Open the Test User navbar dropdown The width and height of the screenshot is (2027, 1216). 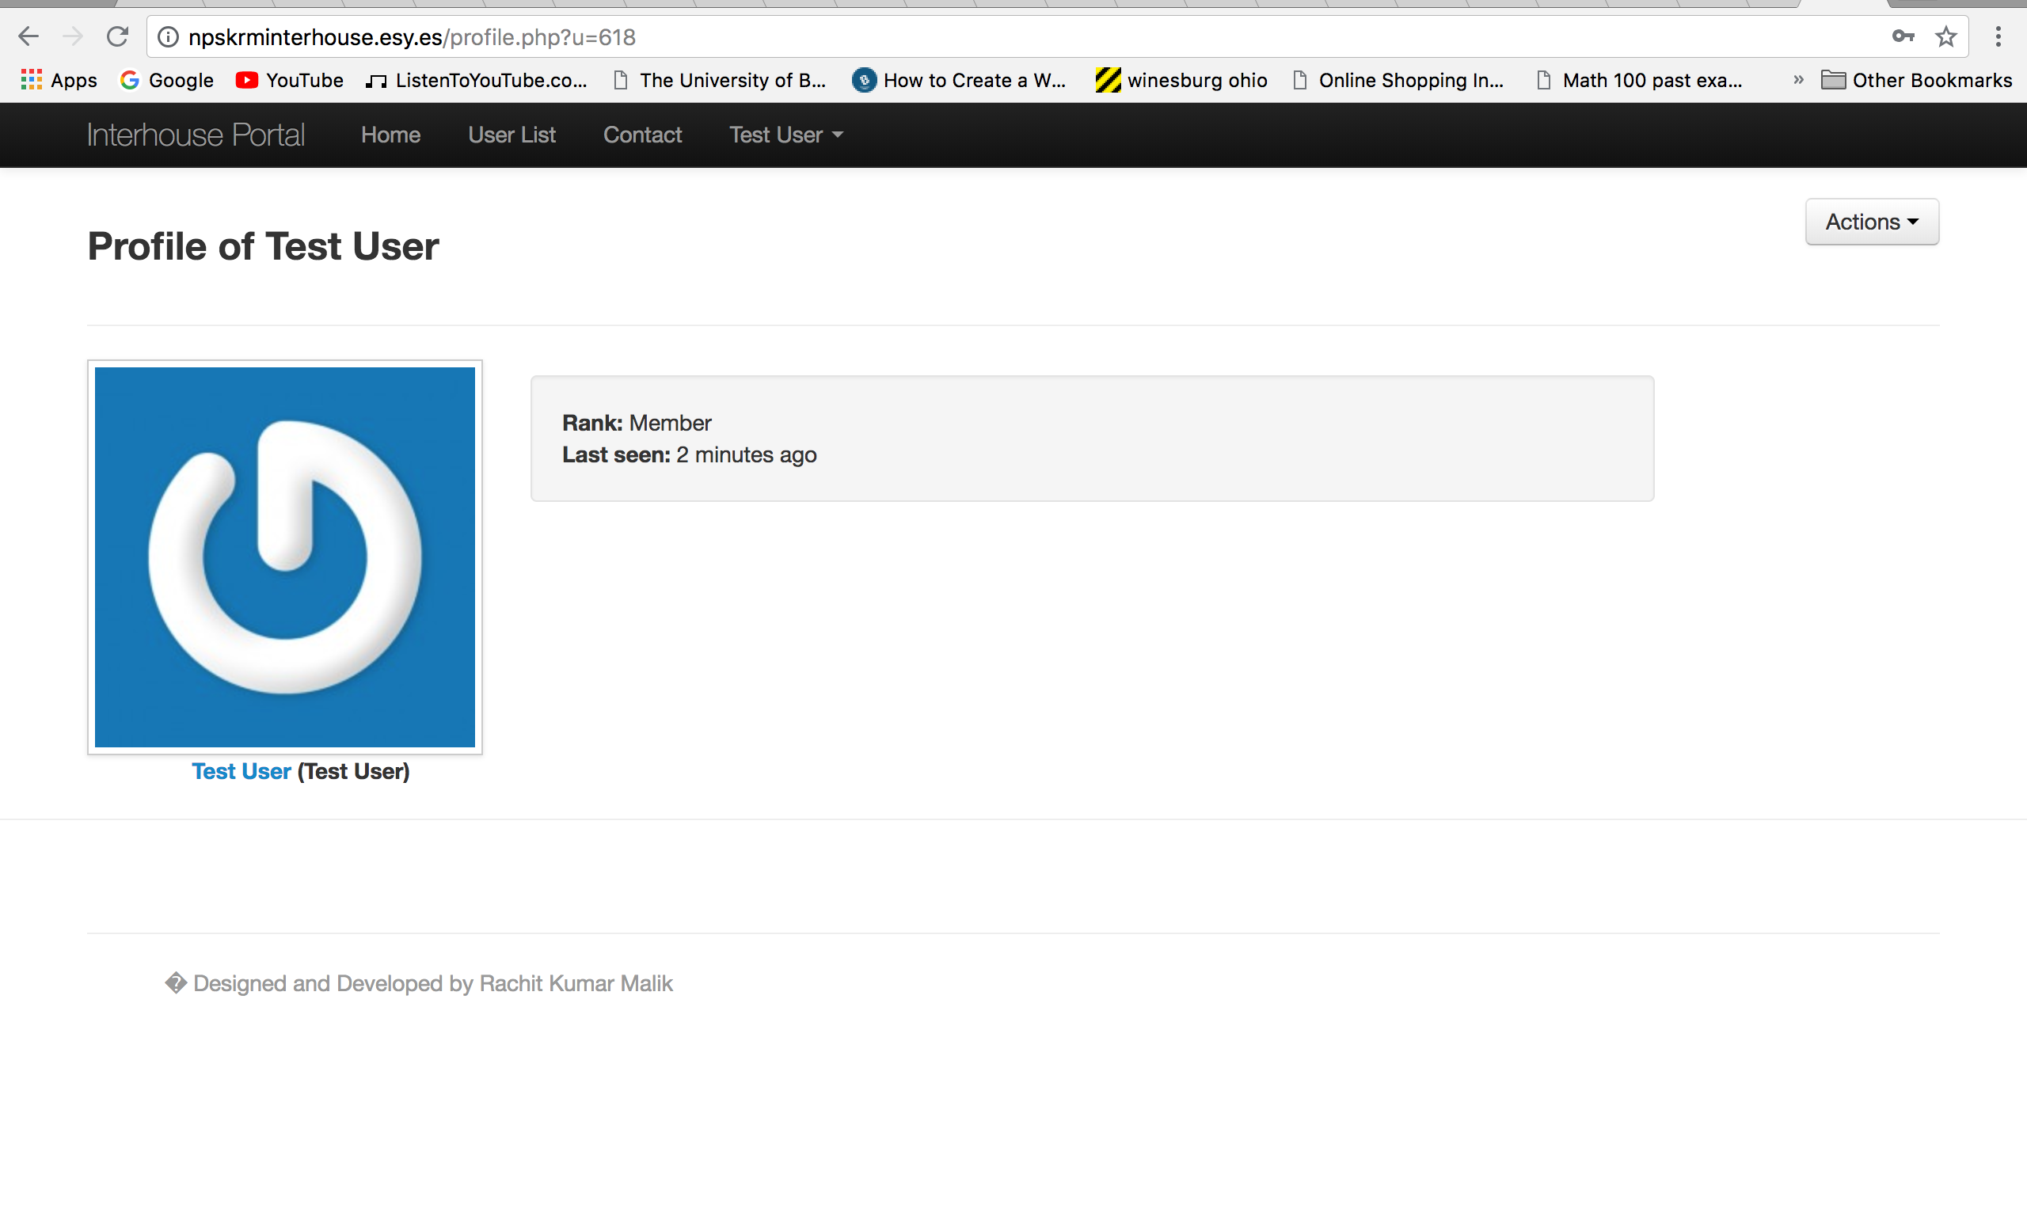785,135
